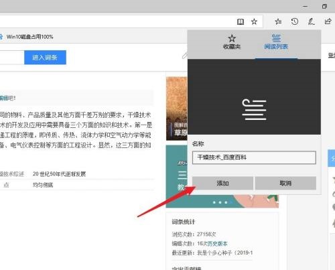Screen dimensions: 335x270
Task: Open the 历史版本 link
Action: 217,243
